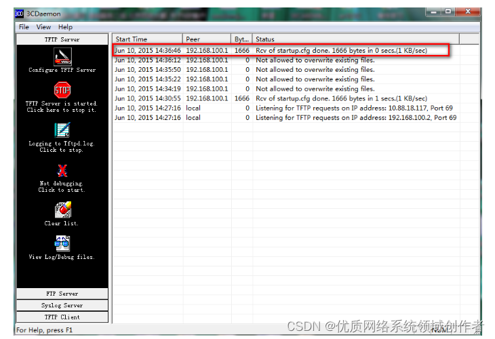Click the 'View Log/Debug files.' label

[x=62, y=257]
